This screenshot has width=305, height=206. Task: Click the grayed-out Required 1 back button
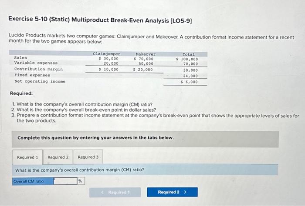[115, 192]
